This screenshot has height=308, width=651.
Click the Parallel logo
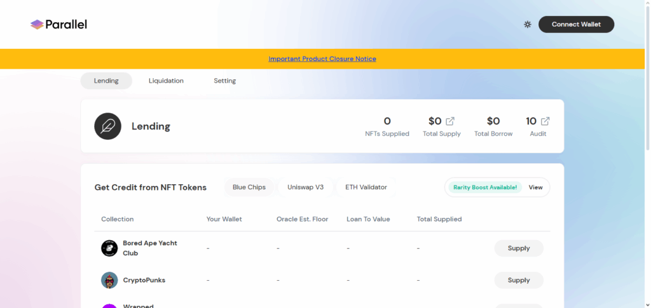coord(58,25)
